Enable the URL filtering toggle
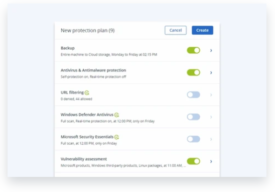This screenshot has width=275, height=192. pyautogui.click(x=193, y=94)
